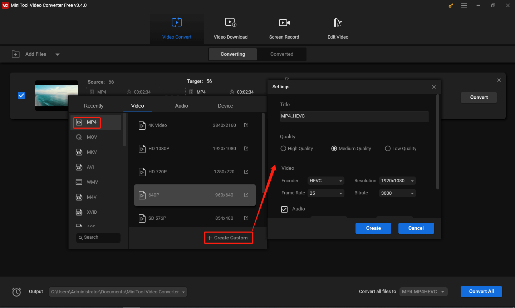Click the Add Files label
Viewport: 515px width, 308px height.
(x=36, y=54)
